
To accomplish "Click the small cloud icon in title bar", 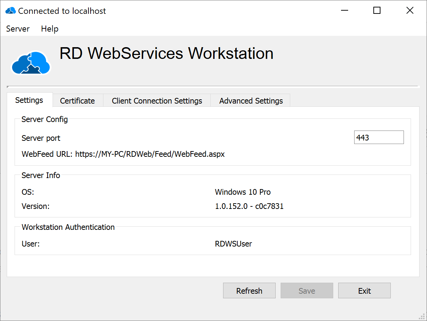I will click(10, 11).
